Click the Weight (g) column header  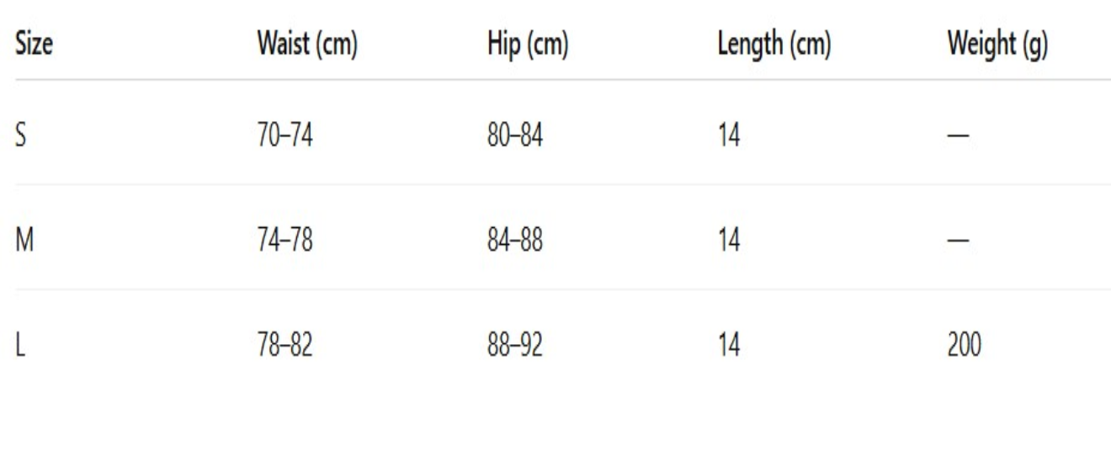click(x=997, y=46)
